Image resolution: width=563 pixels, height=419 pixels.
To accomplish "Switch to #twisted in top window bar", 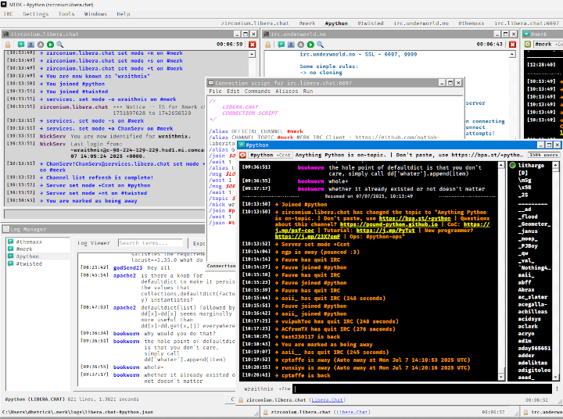I will click(x=371, y=23).
